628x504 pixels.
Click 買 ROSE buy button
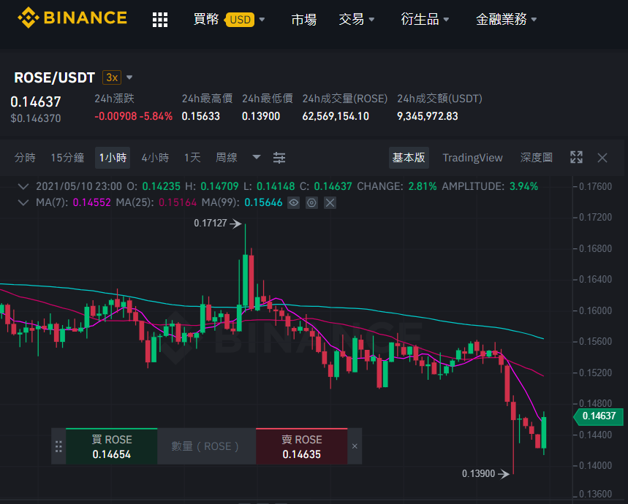click(112, 446)
